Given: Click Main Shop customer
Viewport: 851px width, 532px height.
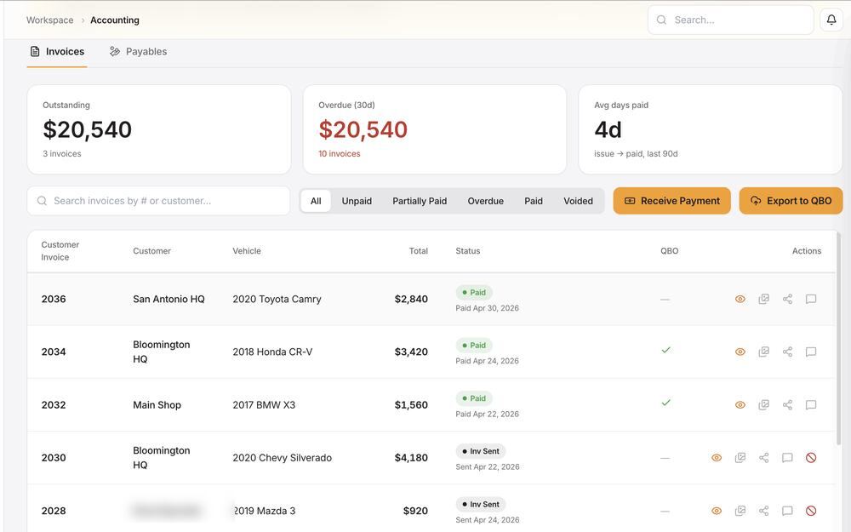Looking at the screenshot, I should coord(157,405).
